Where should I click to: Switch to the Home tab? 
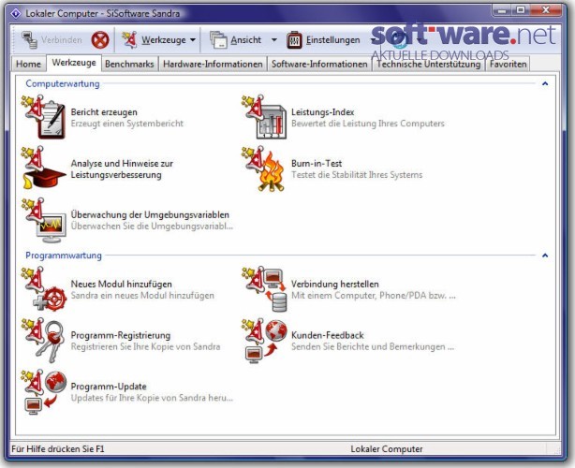click(29, 64)
